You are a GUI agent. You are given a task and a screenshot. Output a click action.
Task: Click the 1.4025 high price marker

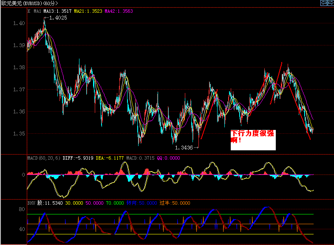[58, 18]
